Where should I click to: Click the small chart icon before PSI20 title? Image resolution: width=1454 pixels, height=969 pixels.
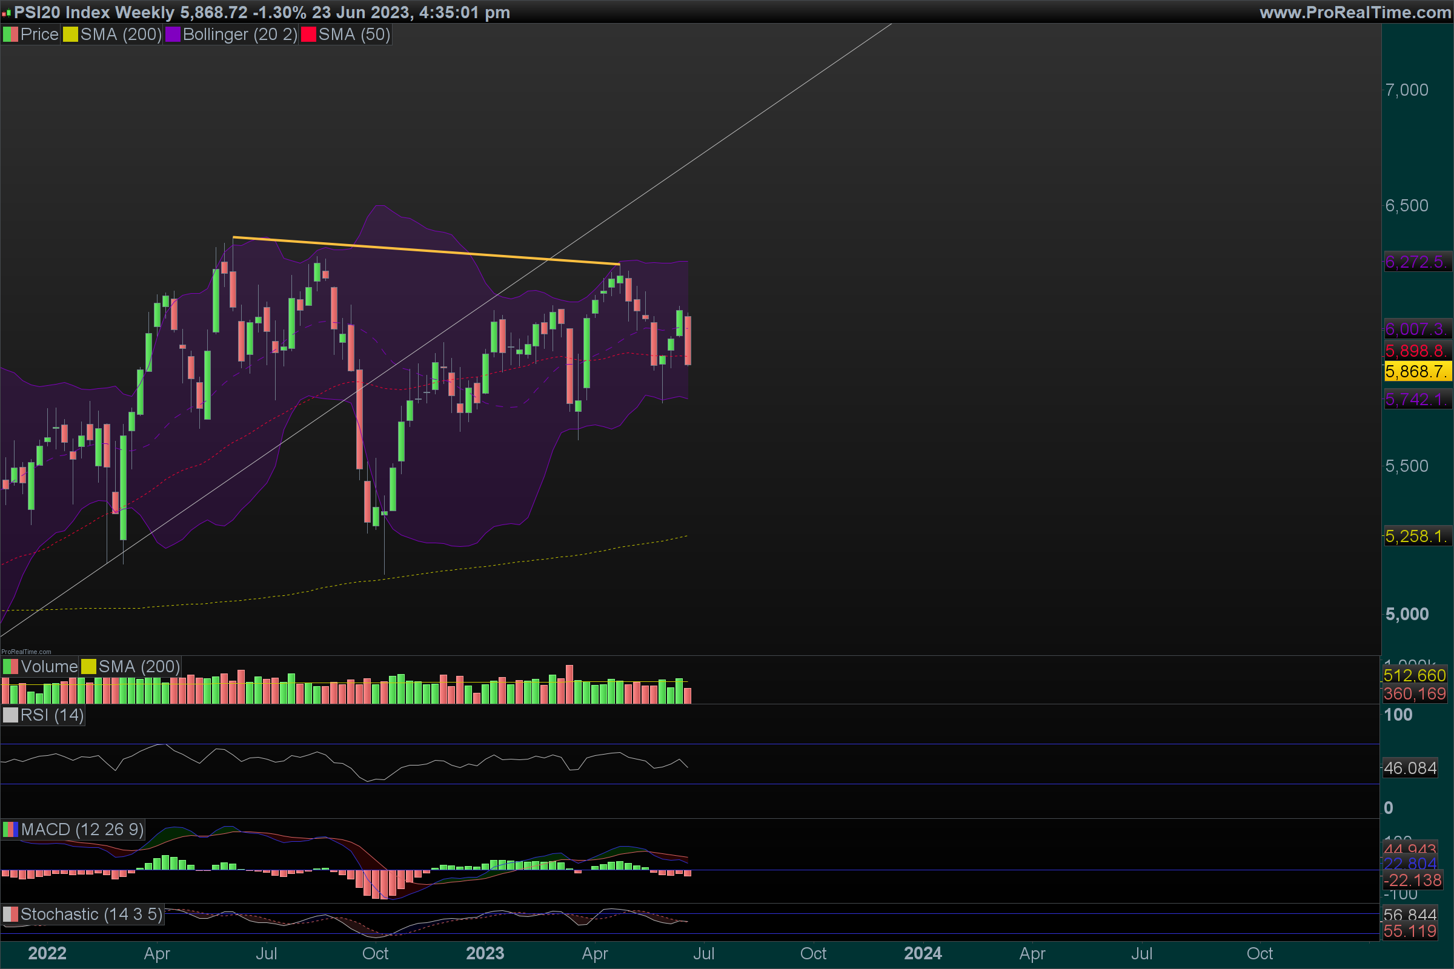click(6, 12)
